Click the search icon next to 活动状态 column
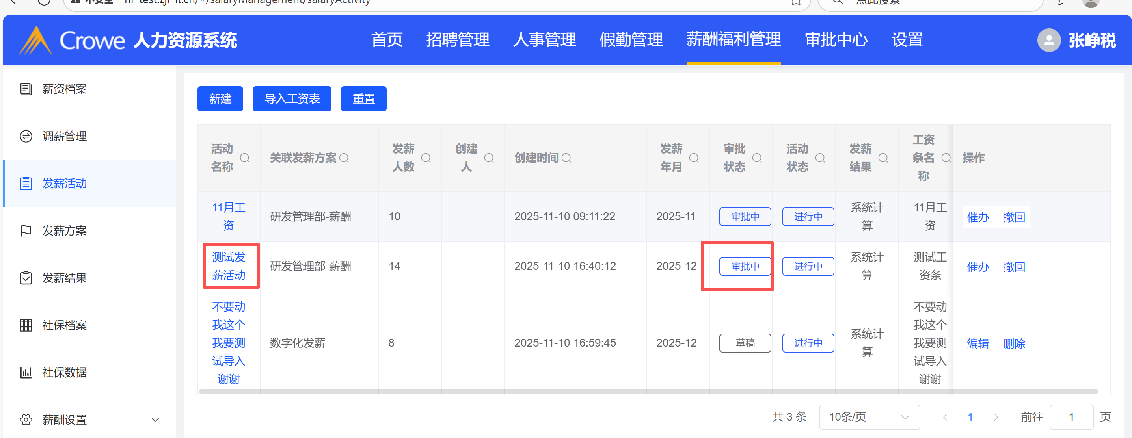The height and width of the screenshot is (438, 1132). tap(820, 158)
